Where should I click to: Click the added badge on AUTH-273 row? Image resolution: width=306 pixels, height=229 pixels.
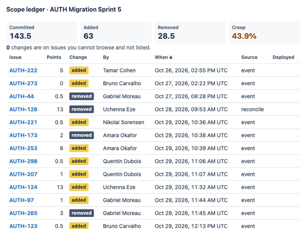tap(79, 83)
